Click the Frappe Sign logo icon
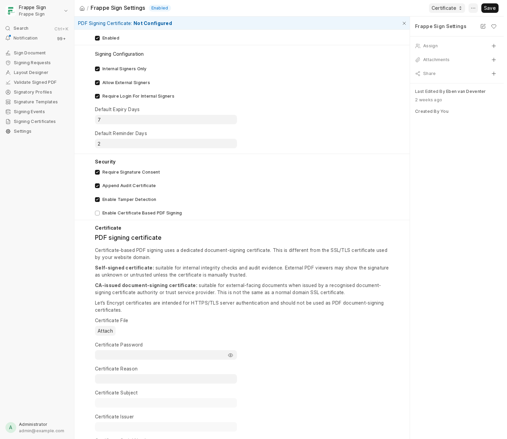 11,11
